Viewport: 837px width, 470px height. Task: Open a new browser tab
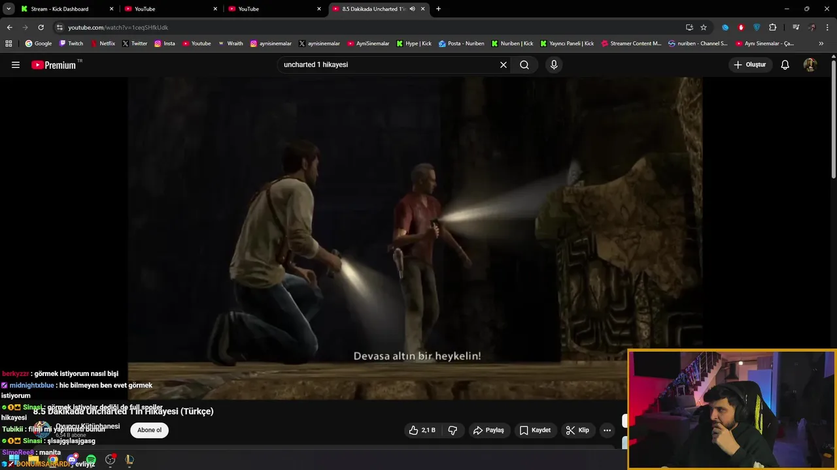tap(438, 9)
